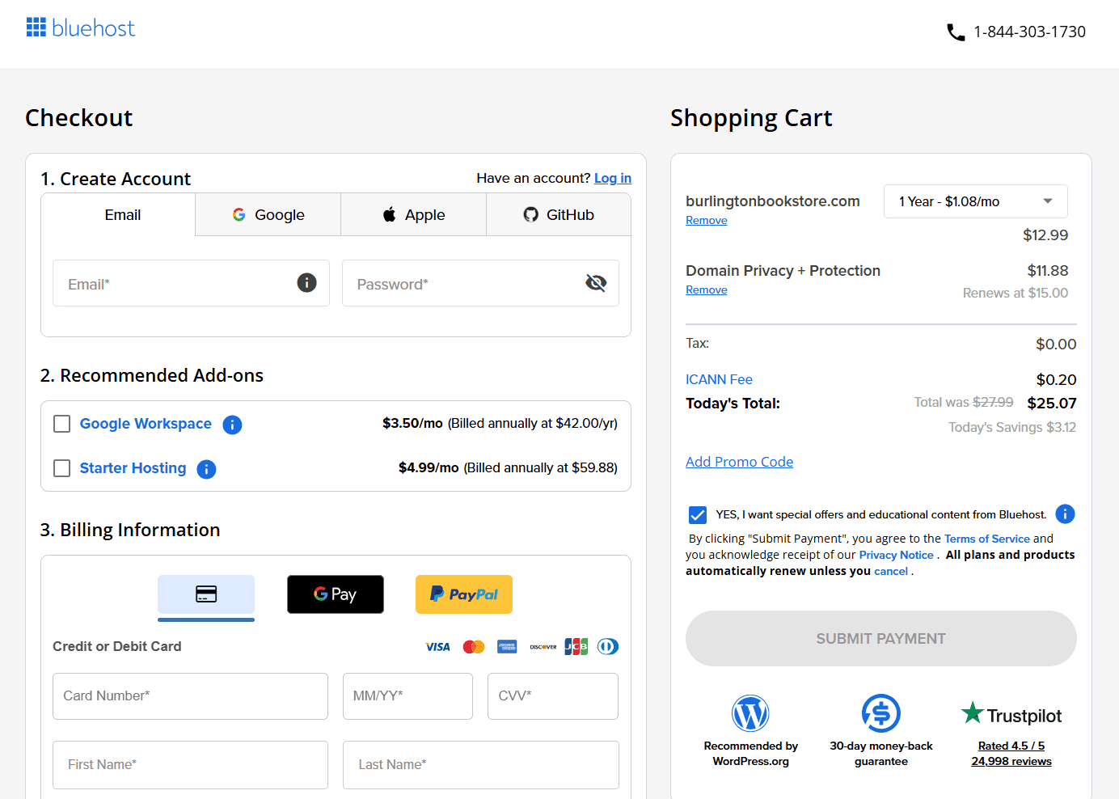This screenshot has width=1119, height=799.
Task: Click the special offers info icon
Action: (1065, 514)
